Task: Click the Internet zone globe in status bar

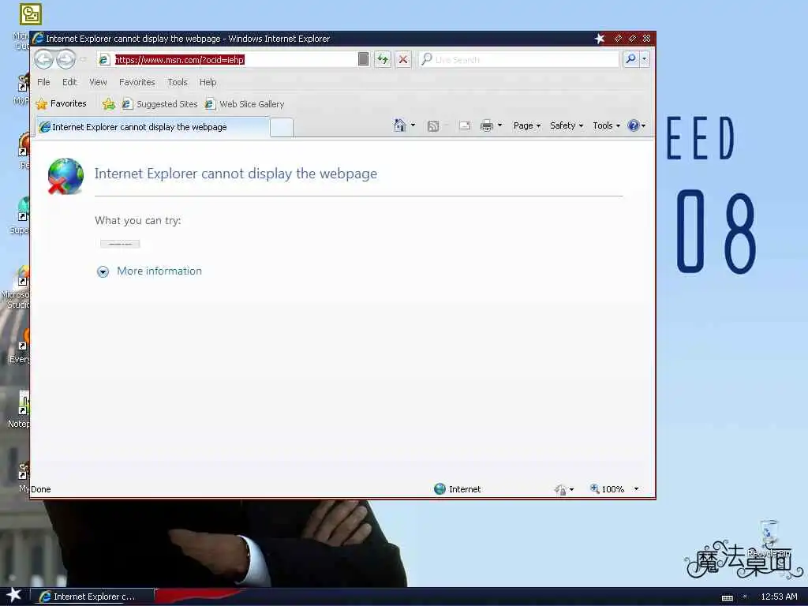Action: coord(440,489)
